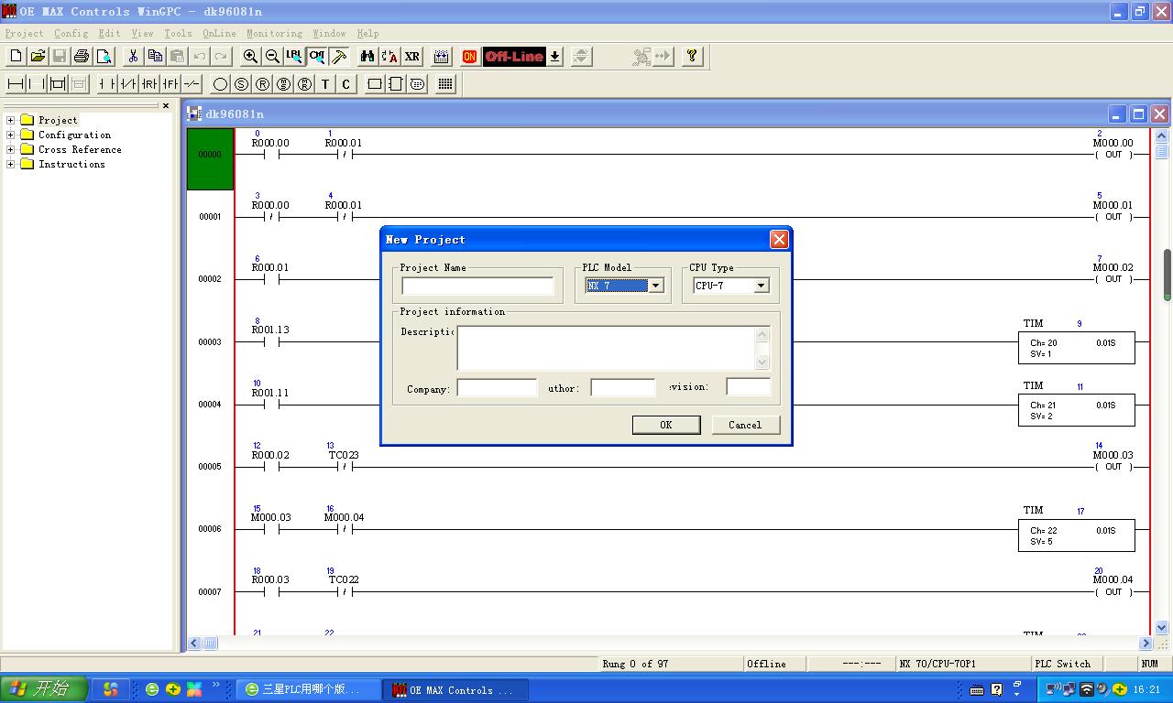The width and height of the screenshot is (1173, 703).
Task: Click the Timer T instruction icon
Action: 325,84
